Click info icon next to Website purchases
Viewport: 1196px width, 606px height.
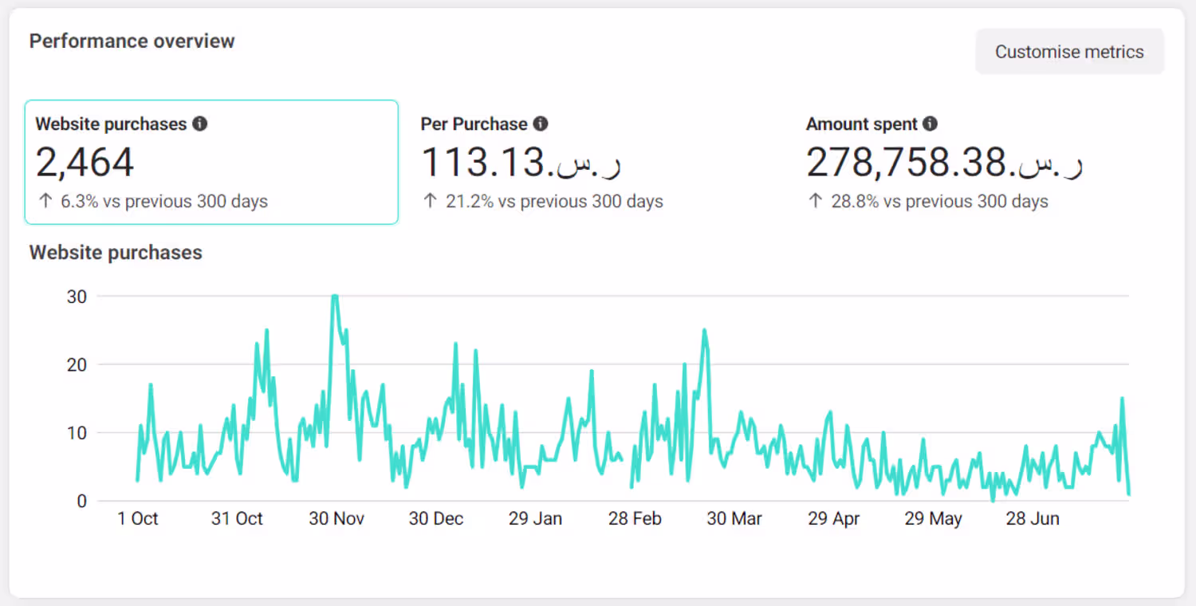[x=200, y=124]
